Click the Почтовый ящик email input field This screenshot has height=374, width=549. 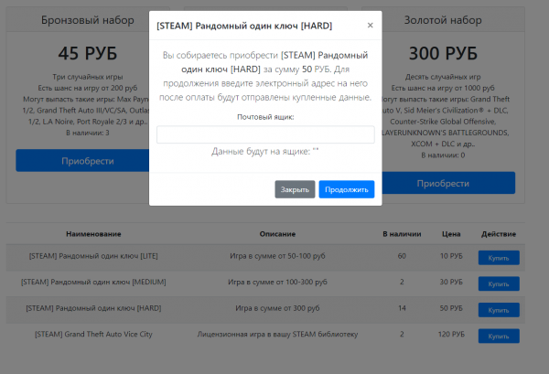pyautogui.click(x=265, y=134)
